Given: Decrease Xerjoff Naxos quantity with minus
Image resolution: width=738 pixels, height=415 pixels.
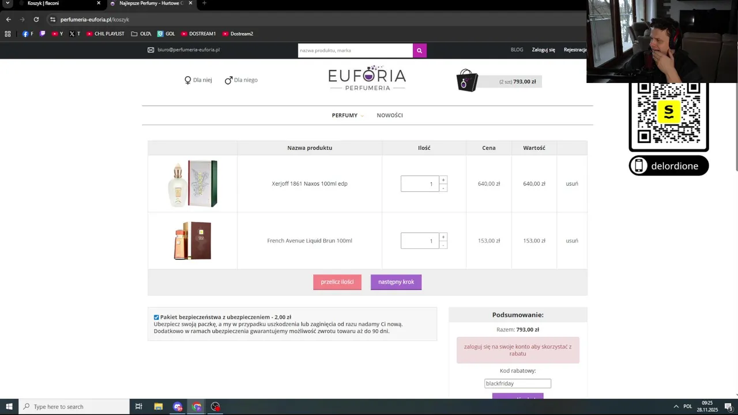Looking at the screenshot, I should click(443, 188).
